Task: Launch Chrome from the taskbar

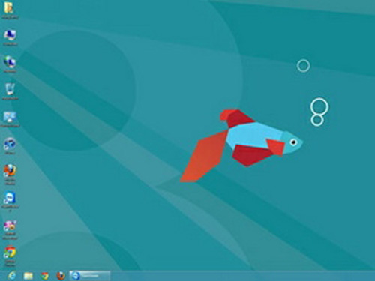Action: [x=45, y=276]
